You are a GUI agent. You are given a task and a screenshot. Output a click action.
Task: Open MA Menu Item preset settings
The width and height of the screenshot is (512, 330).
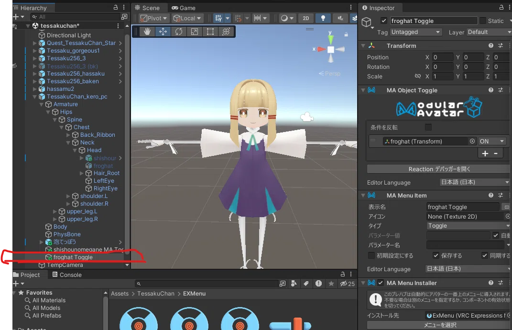click(501, 196)
